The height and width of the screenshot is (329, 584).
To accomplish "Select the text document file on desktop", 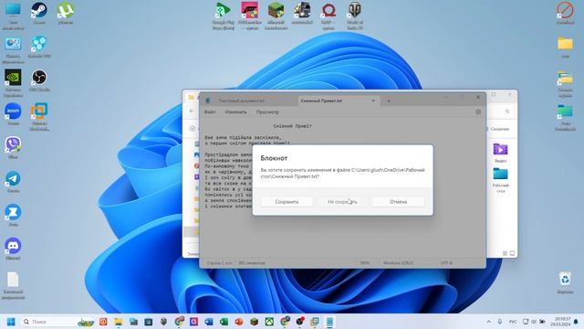I will click(x=13, y=285).
